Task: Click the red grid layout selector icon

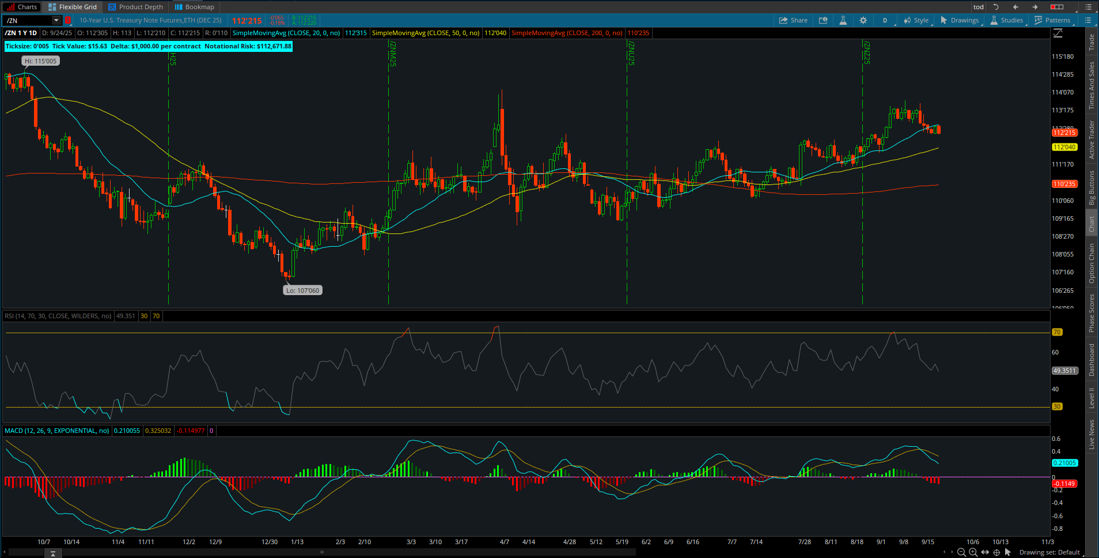Action: click(1057, 7)
